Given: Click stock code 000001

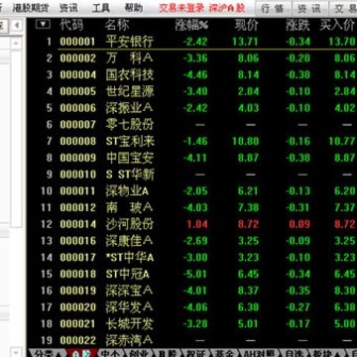Looking at the screenshot, I should click(77, 42).
